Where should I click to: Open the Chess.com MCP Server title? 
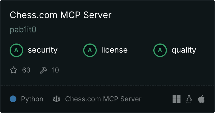(x=61, y=15)
